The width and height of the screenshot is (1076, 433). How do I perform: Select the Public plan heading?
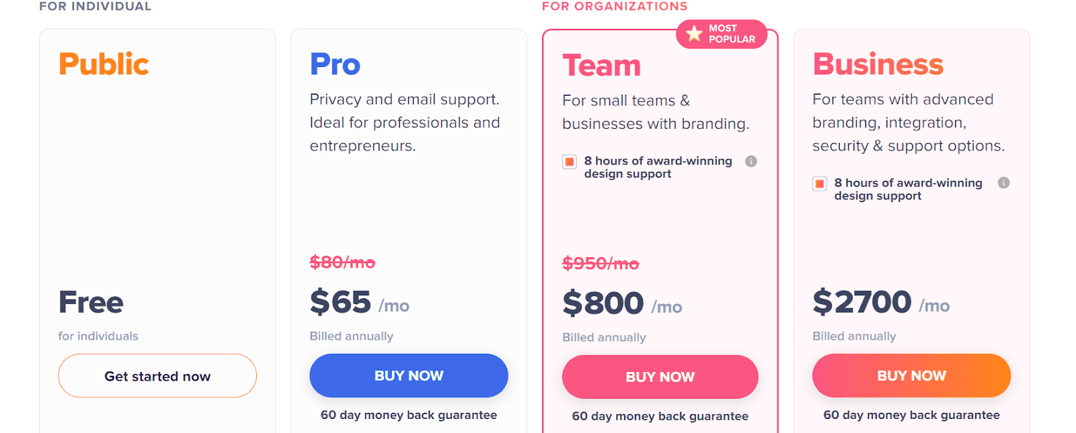104,64
